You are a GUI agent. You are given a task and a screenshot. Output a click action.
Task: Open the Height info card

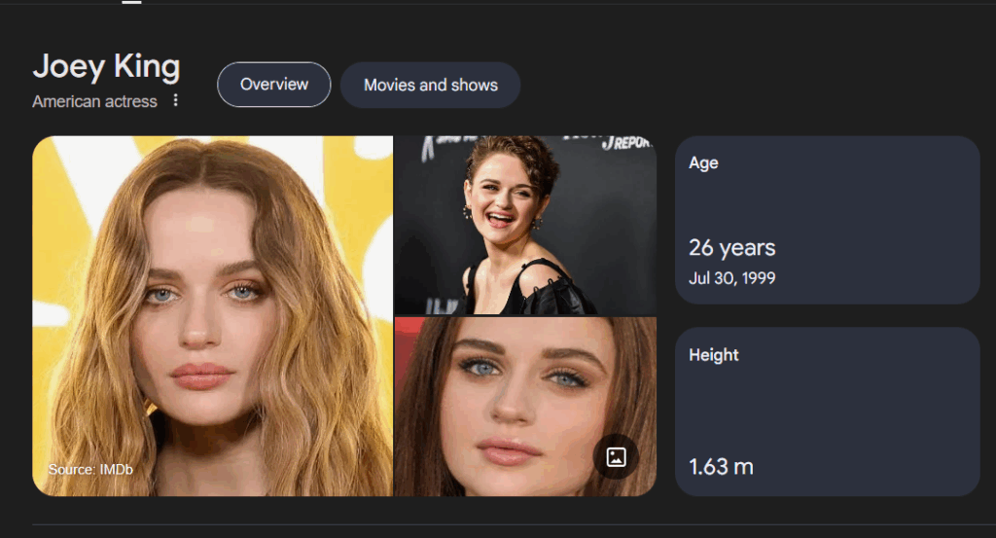pyautogui.click(x=827, y=412)
